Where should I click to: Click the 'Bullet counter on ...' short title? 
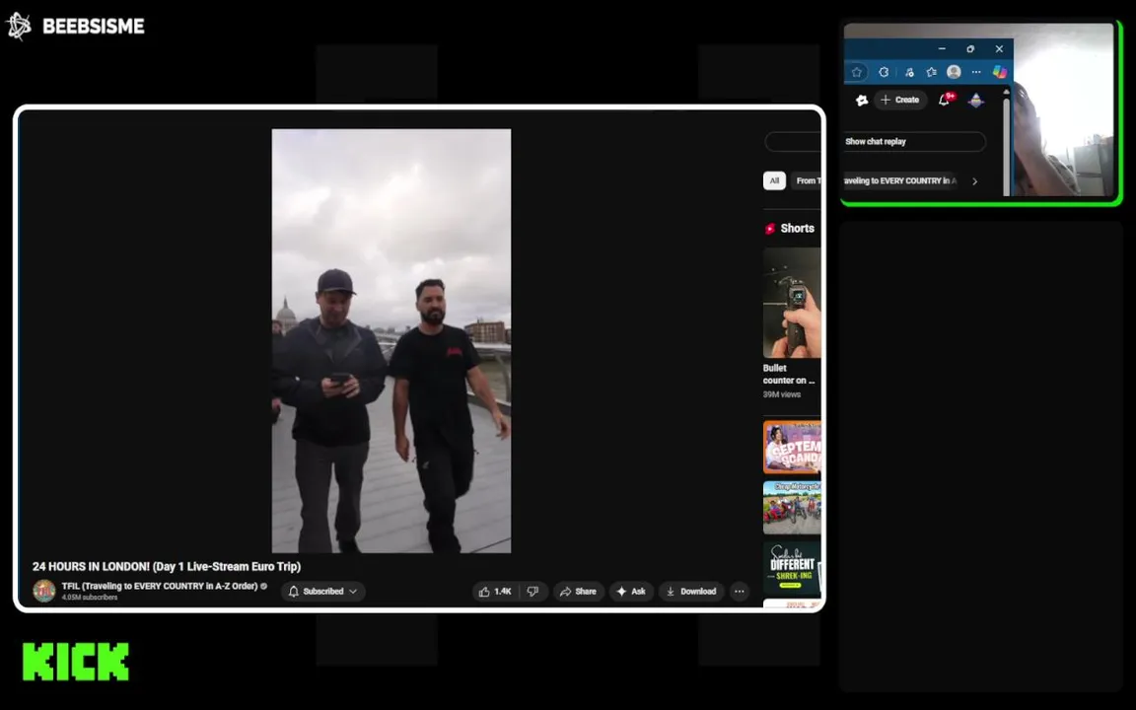pos(788,374)
